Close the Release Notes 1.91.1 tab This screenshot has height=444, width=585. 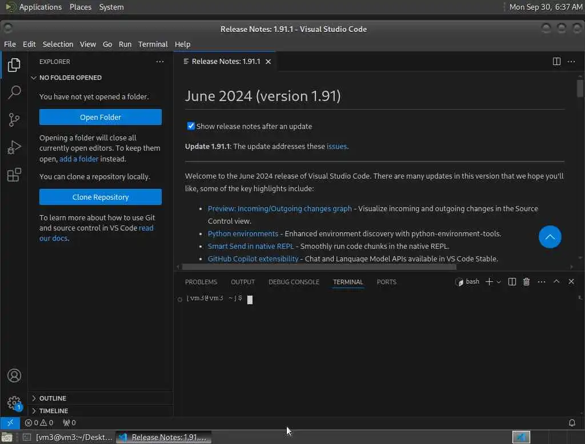pos(268,62)
